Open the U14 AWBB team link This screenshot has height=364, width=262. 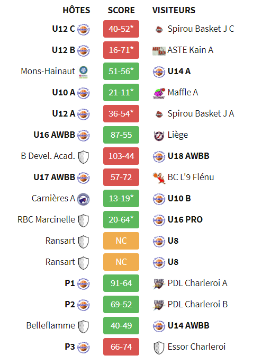[x=188, y=325]
